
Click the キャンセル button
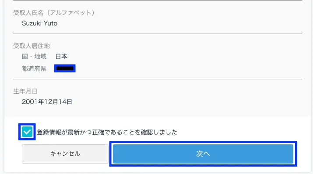(65, 154)
